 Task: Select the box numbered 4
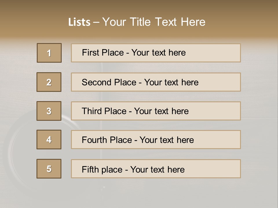click(x=49, y=140)
